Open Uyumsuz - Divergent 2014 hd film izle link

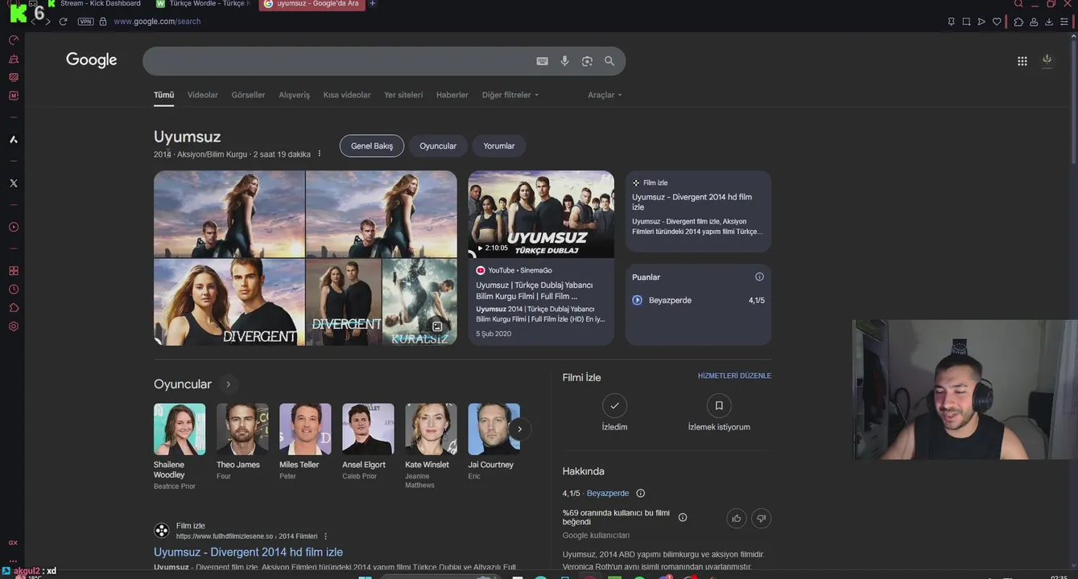pyautogui.click(x=248, y=552)
